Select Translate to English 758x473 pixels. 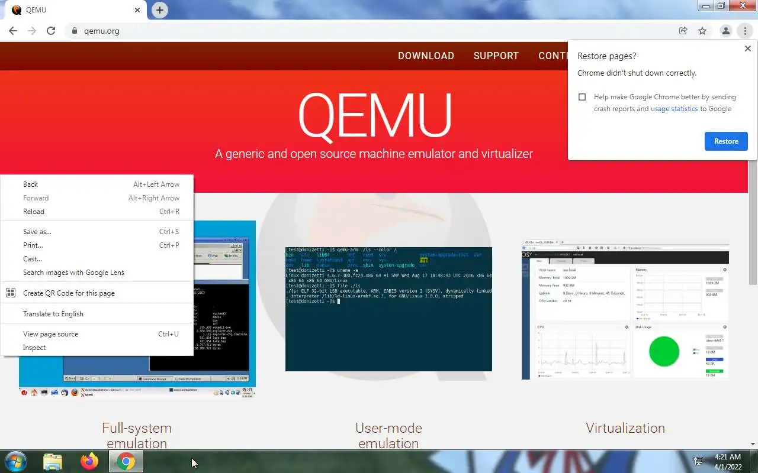[97, 314]
